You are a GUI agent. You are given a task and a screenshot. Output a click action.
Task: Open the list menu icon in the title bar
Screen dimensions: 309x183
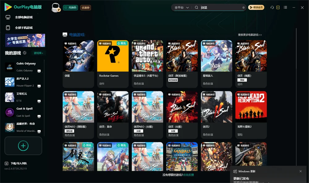[x=285, y=7]
